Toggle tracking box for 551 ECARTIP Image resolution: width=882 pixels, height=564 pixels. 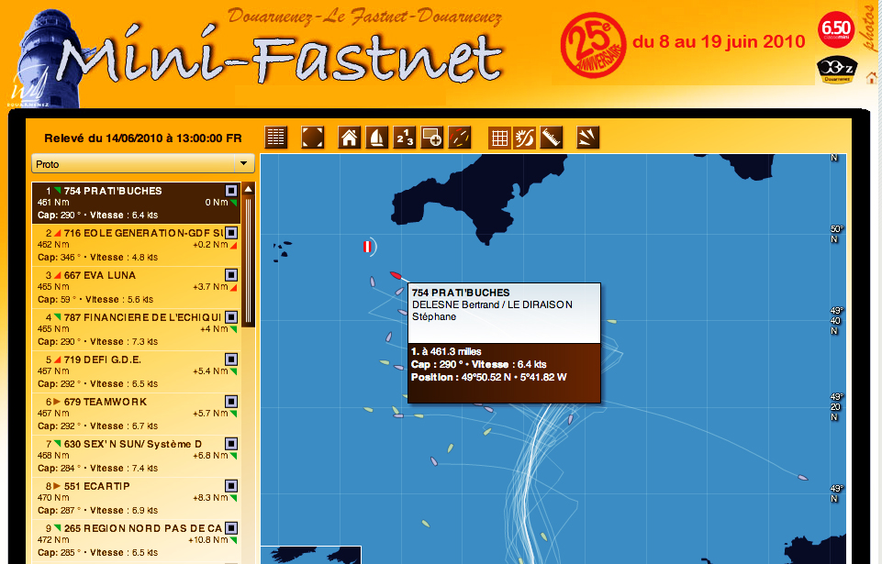231,486
